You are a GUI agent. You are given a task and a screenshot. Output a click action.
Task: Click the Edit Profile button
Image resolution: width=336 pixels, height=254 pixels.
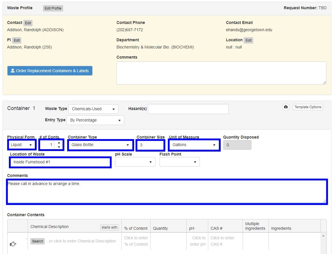coord(53,8)
